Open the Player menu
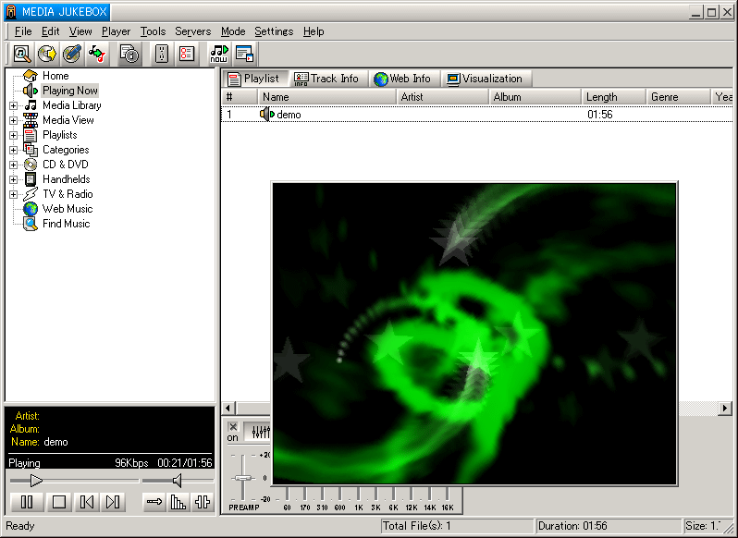This screenshot has width=738, height=538. point(116,31)
